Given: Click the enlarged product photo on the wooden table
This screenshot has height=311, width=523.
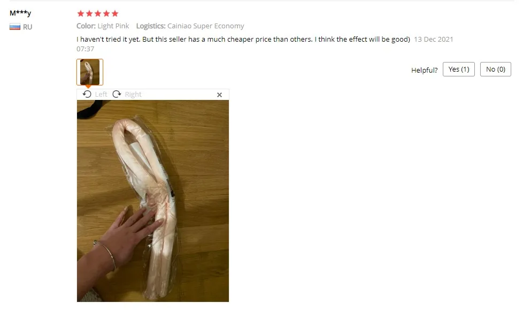Looking at the screenshot, I should [x=153, y=201].
